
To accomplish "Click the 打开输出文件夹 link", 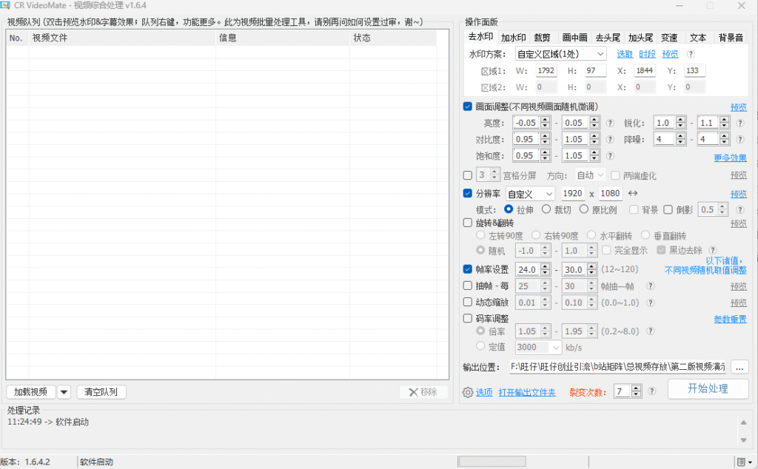I will pyautogui.click(x=526, y=392).
